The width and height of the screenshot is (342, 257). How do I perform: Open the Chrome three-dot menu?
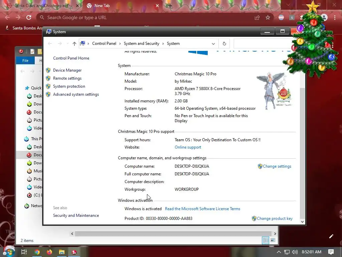click(335, 17)
